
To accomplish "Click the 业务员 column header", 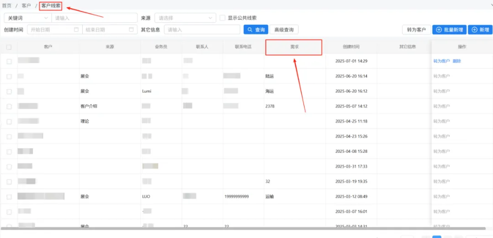I will [x=161, y=47].
